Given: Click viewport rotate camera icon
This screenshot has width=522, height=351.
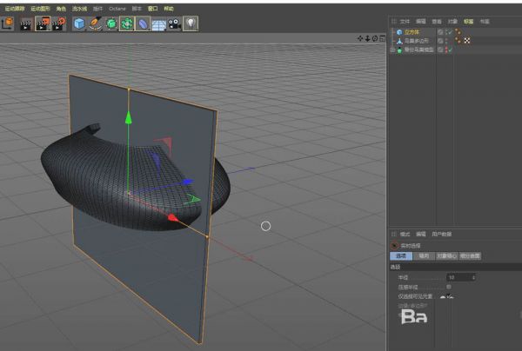Looking at the screenshot, I should pos(375,38).
